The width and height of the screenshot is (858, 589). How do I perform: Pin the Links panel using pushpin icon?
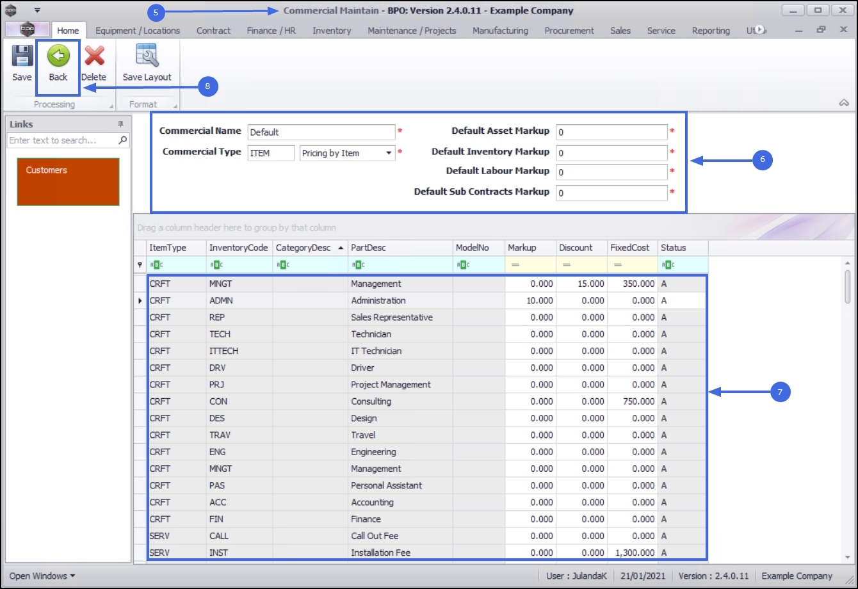(x=120, y=124)
